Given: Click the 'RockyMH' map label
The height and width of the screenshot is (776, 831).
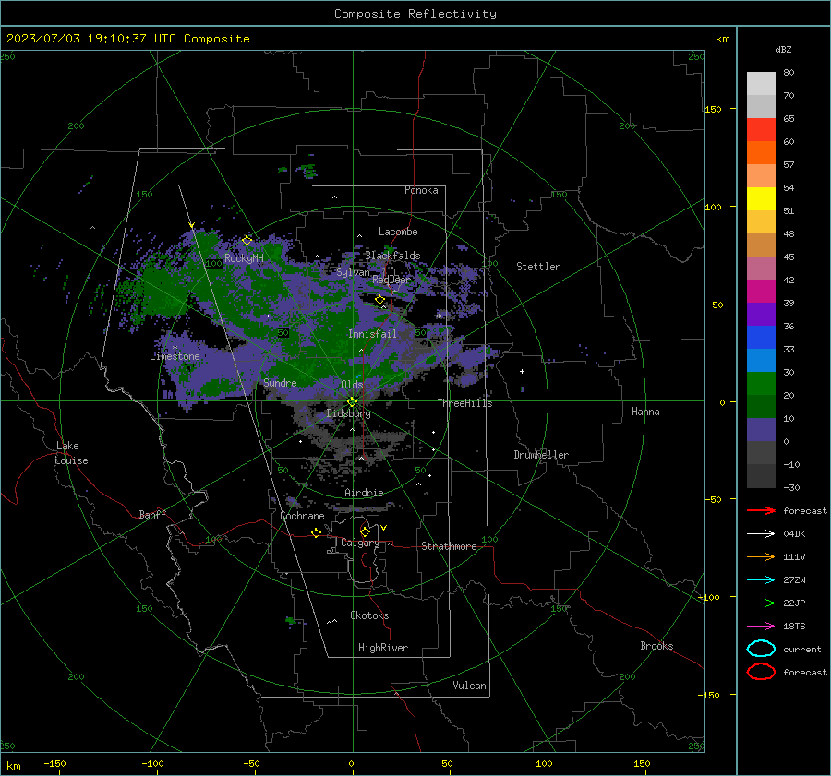Looking at the screenshot, I should [244, 258].
